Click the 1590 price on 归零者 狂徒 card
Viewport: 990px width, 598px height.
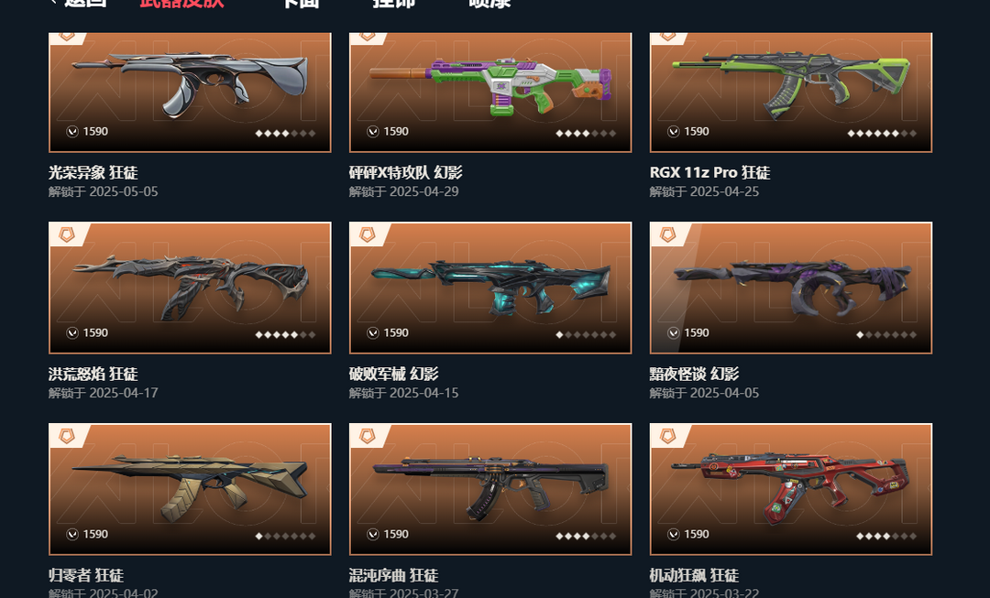95,534
